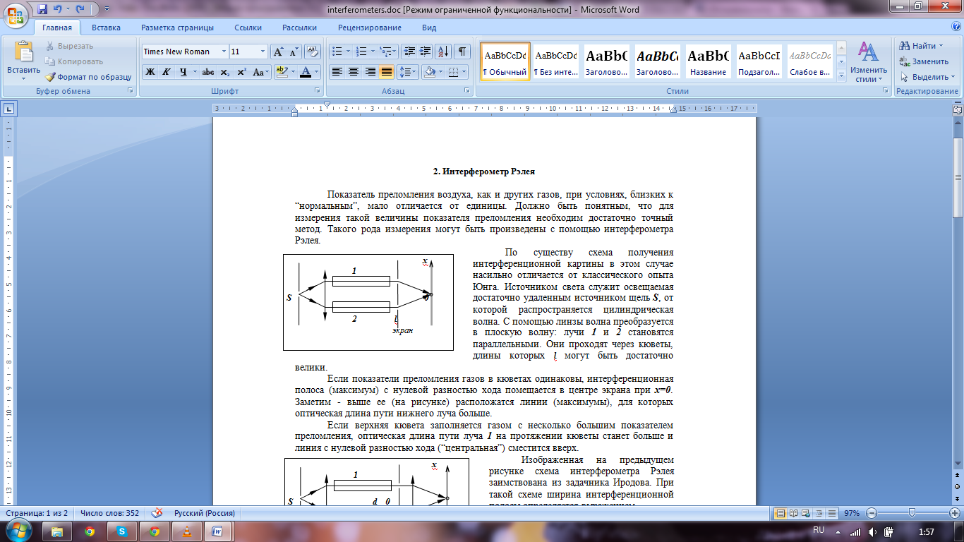Undo last action in quick access toolbar
964x542 pixels.
point(59,10)
